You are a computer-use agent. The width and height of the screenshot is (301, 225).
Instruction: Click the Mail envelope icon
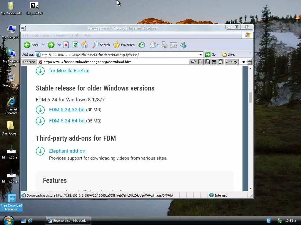[153, 45]
